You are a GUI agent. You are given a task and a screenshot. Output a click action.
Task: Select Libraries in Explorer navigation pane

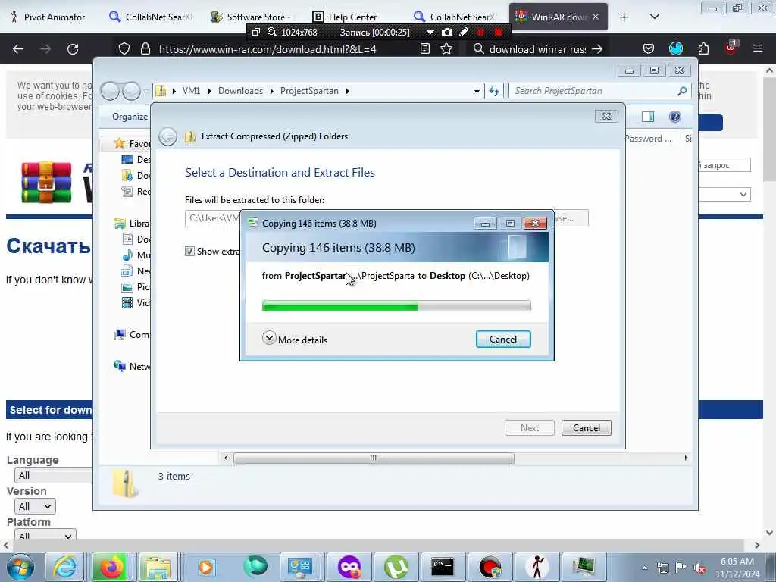pyautogui.click(x=132, y=224)
